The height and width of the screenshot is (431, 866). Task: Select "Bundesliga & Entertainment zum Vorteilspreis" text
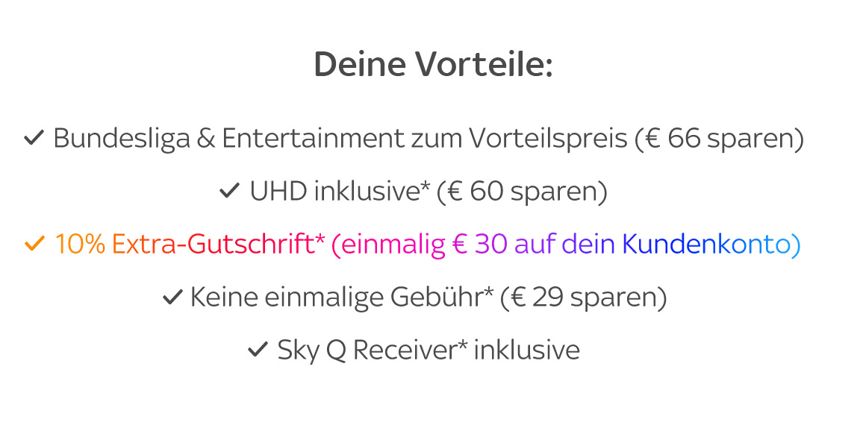[x=340, y=139]
